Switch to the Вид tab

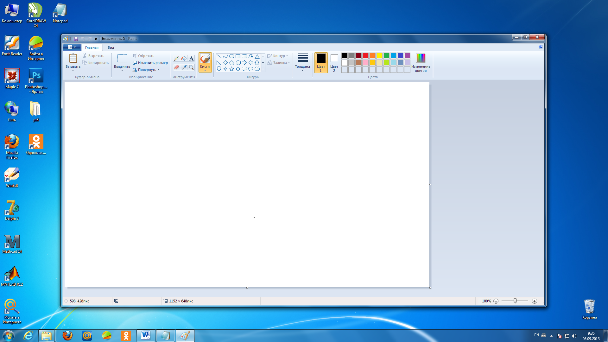[x=111, y=47]
